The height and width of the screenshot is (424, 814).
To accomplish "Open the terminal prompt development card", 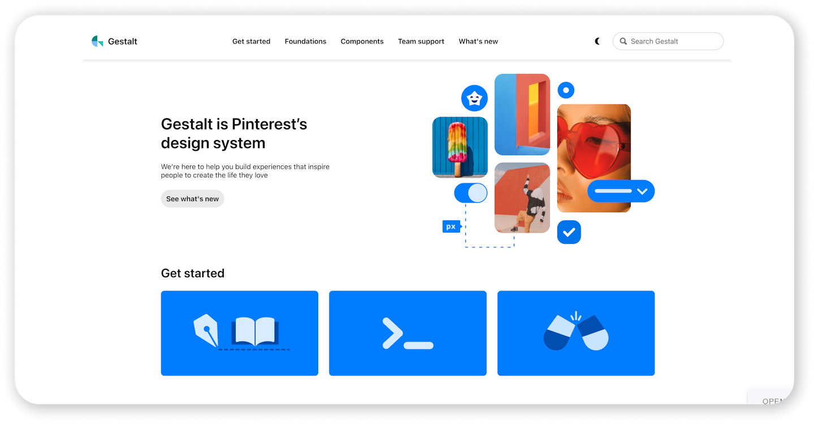I will pos(408,333).
